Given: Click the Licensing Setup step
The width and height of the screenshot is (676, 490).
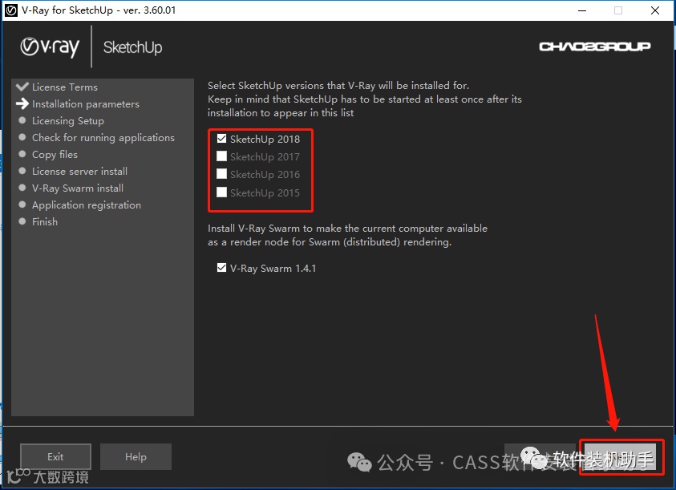Looking at the screenshot, I should click(x=67, y=121).
